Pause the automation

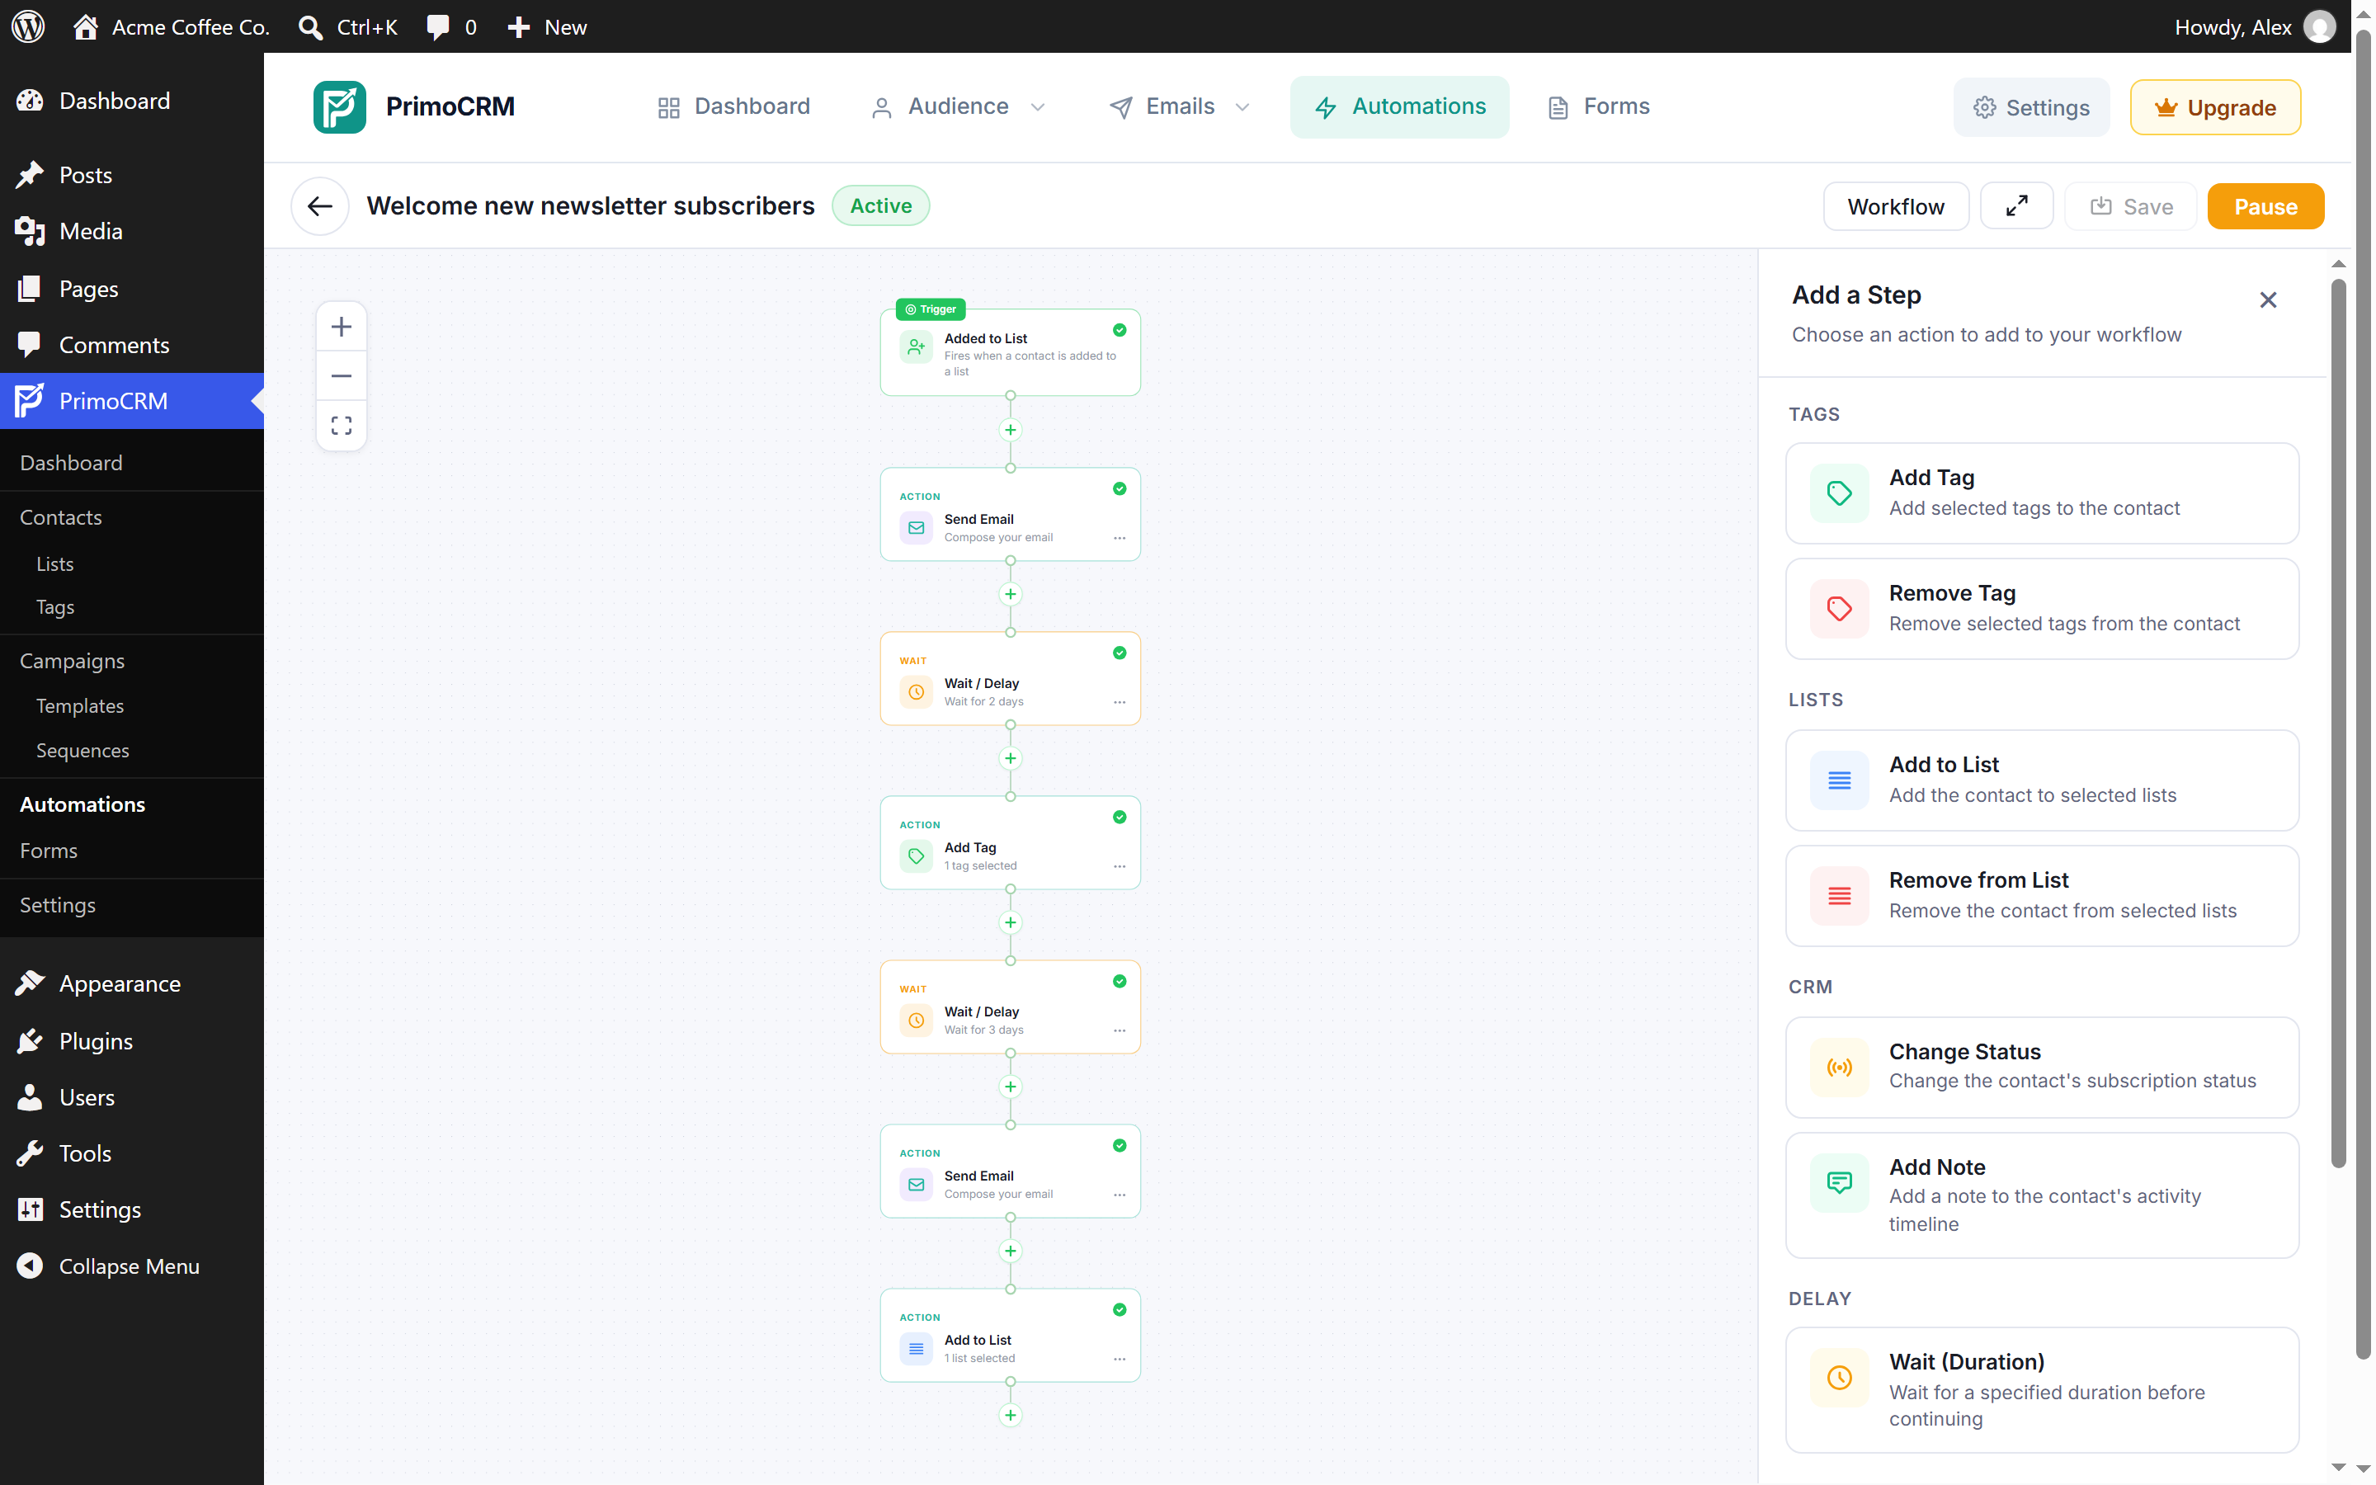(x=2265, y=206)
